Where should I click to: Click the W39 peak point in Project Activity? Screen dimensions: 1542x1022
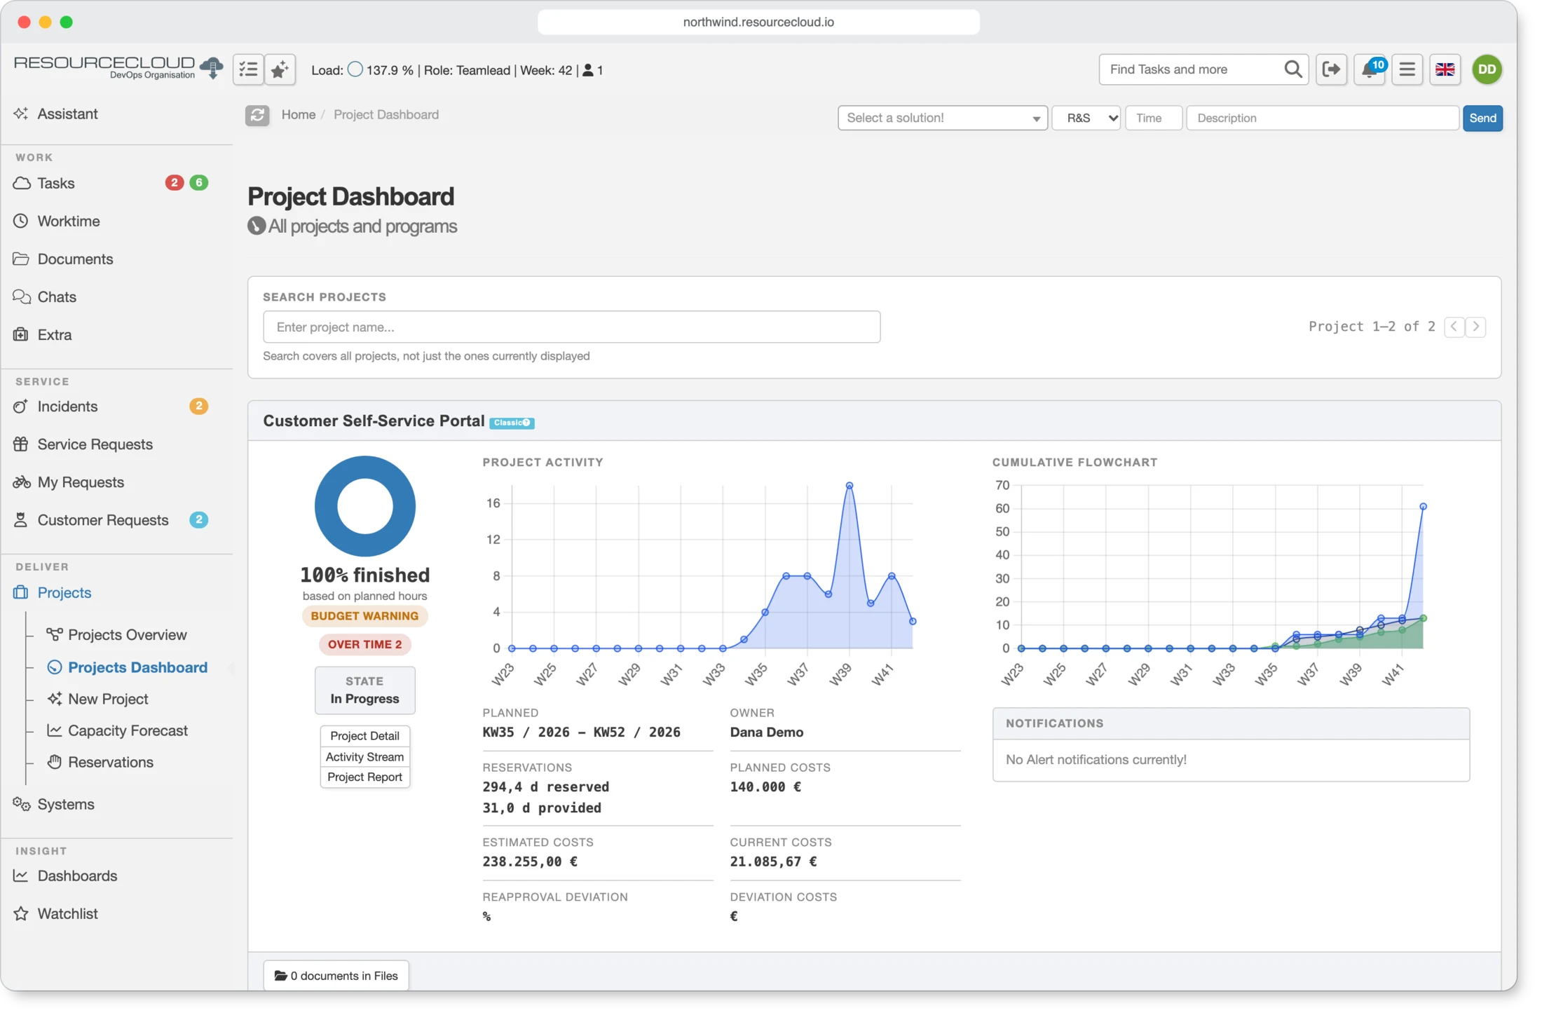[x=849, y=485]
